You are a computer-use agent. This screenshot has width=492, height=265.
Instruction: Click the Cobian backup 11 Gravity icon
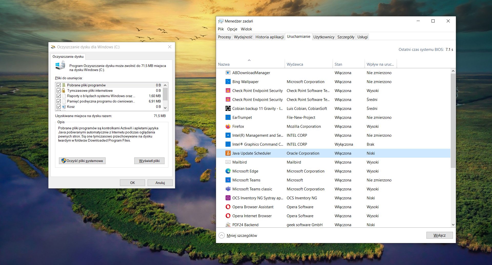228,108
